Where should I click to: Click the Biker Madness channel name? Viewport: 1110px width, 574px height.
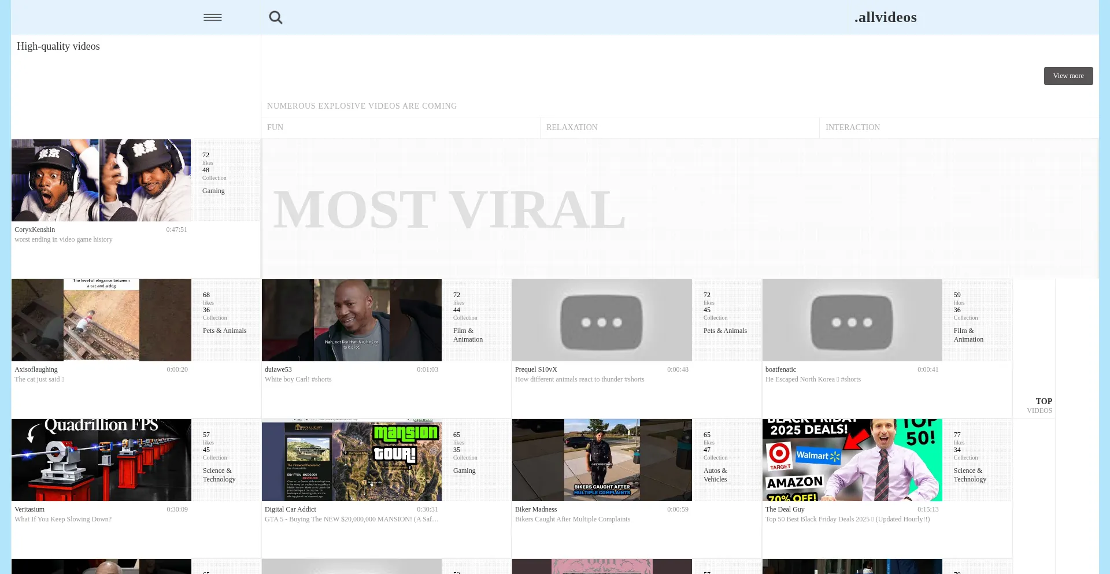pyautogui.click(x=536, y=509)
